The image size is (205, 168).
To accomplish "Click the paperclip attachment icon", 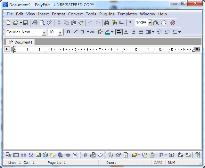I will pyautogui.click(x=85, y=155).
